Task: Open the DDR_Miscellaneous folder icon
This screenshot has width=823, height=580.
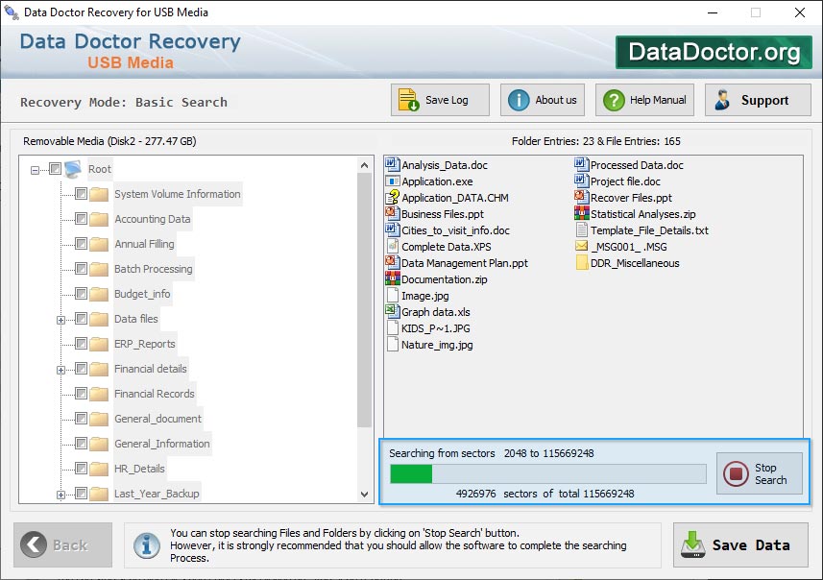Action: [582, 262]
